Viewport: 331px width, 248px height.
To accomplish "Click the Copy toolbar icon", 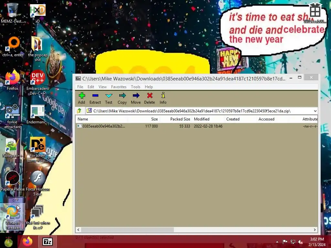I will coord(122,98).
